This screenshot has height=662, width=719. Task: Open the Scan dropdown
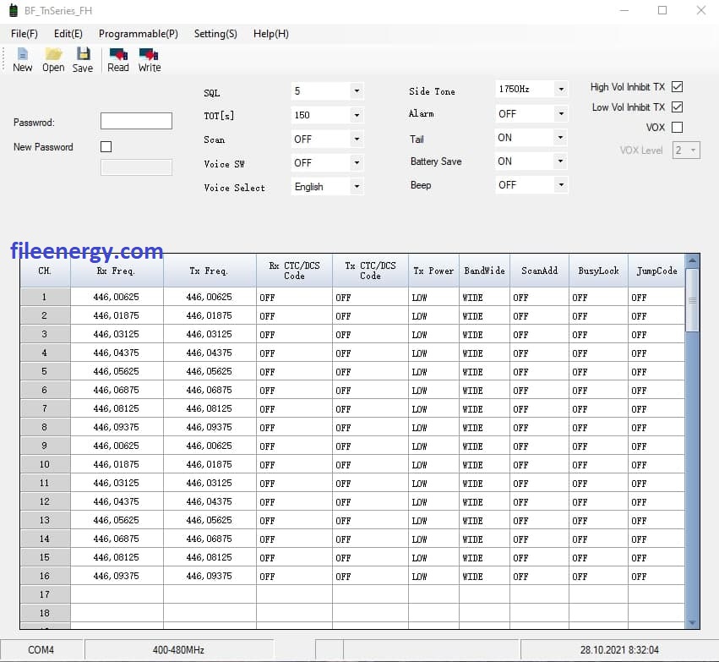[x=328, y=139]
